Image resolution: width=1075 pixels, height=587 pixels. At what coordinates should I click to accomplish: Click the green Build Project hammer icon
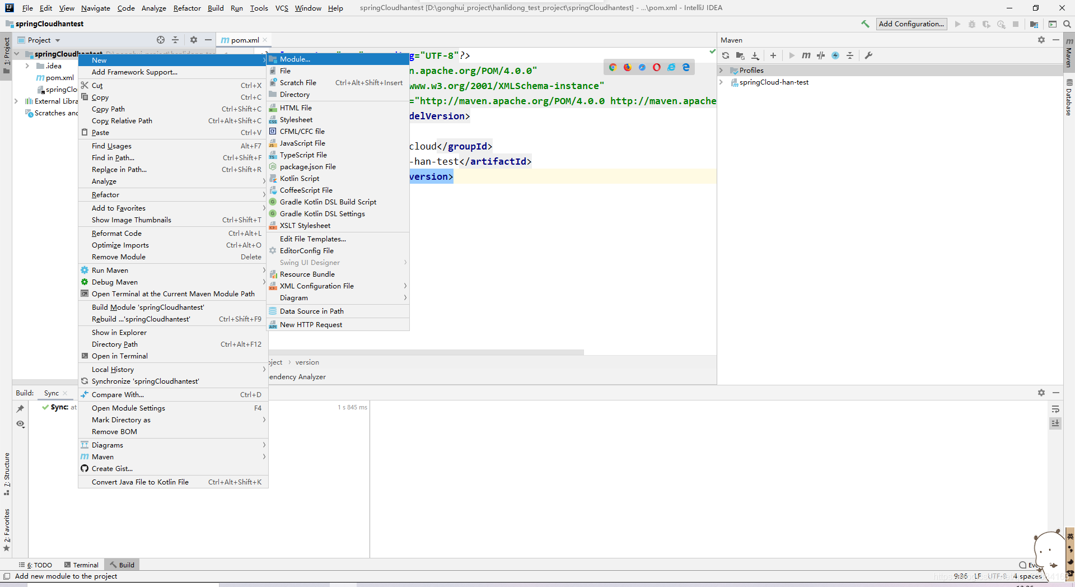tap(865, 24)
